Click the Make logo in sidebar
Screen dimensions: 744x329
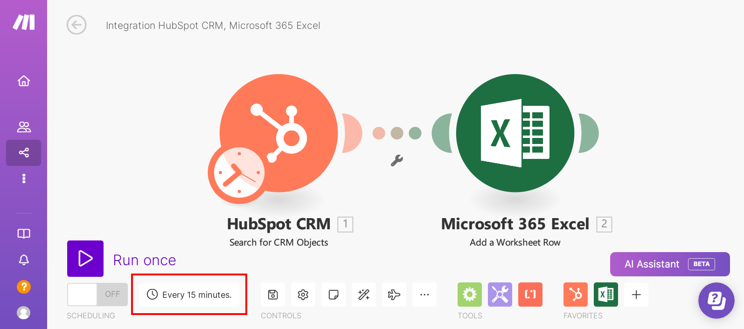pyautogui.click(x=24, y=22)
